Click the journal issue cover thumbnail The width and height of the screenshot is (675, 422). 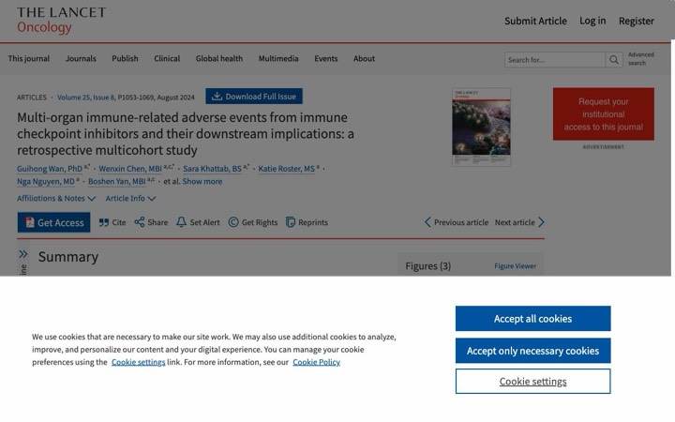[x=481, y=127]
